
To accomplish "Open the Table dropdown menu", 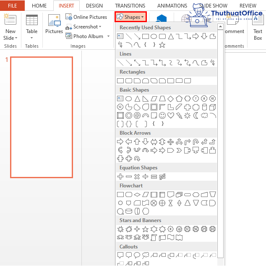I will 32,31.
